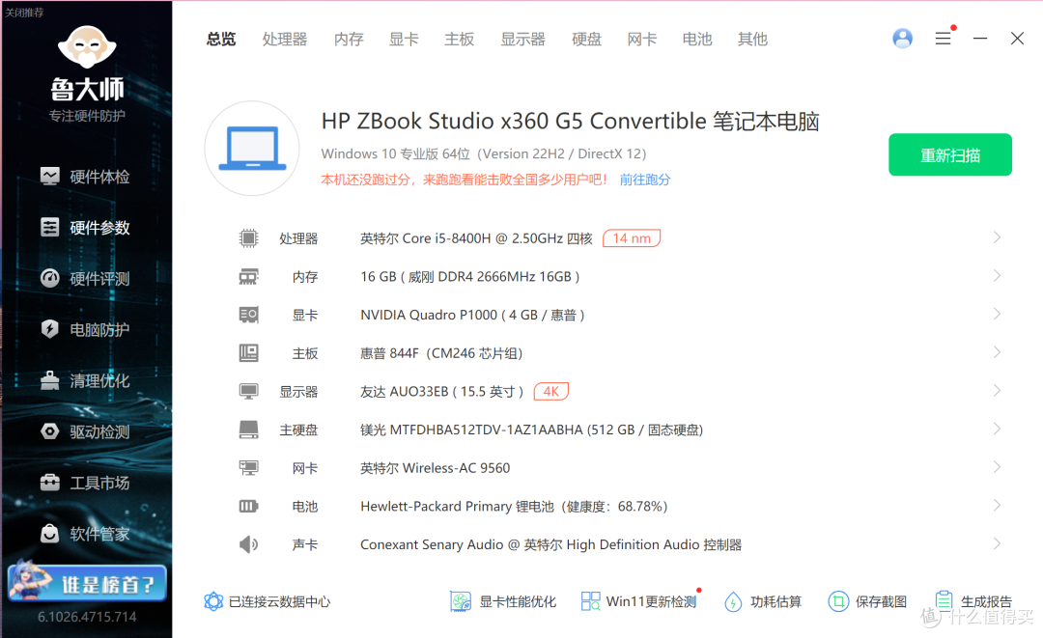Image resolution: width=1043 pixels, height=638 pixels.
Task: Click the processor chip icon
Action: pos(249,237)
